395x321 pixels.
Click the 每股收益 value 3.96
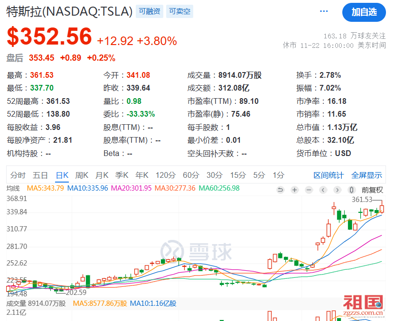pos(53,128)
